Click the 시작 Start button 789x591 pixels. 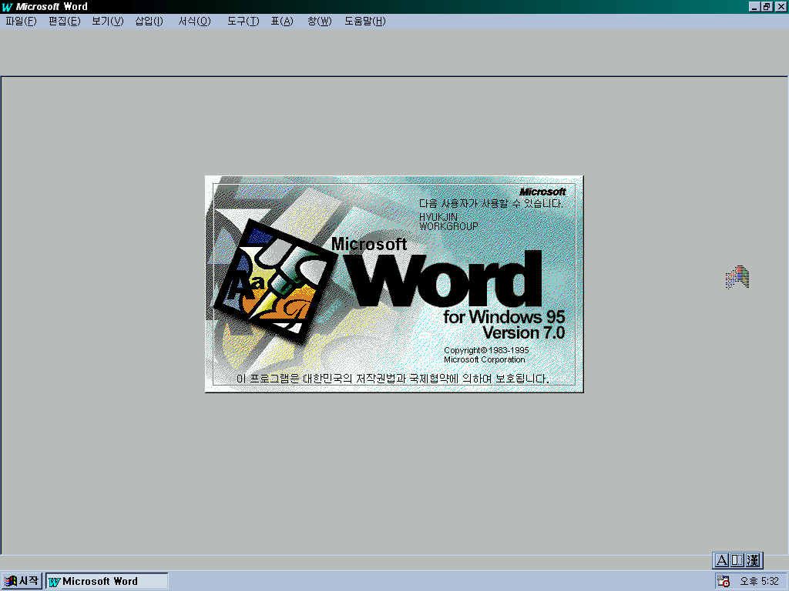(21, 581)
